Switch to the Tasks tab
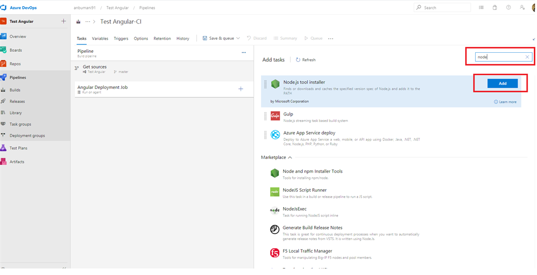537x275 pixels. [x=81, y=39]
